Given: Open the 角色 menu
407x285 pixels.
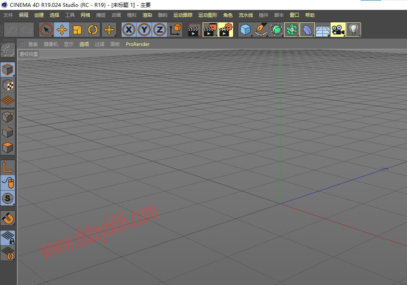Looking at the screenshot, I should point(228,15).
